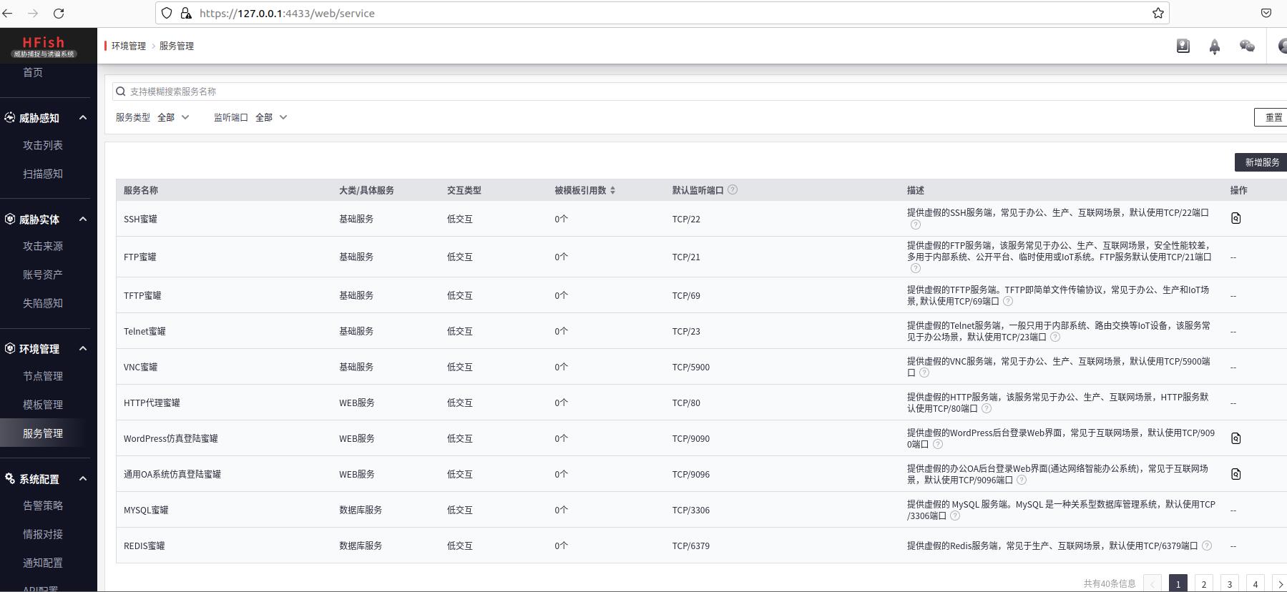
Task: Open the 服务类型 filter dropdown
Action: pyautogui.click(x=173, y=117)
